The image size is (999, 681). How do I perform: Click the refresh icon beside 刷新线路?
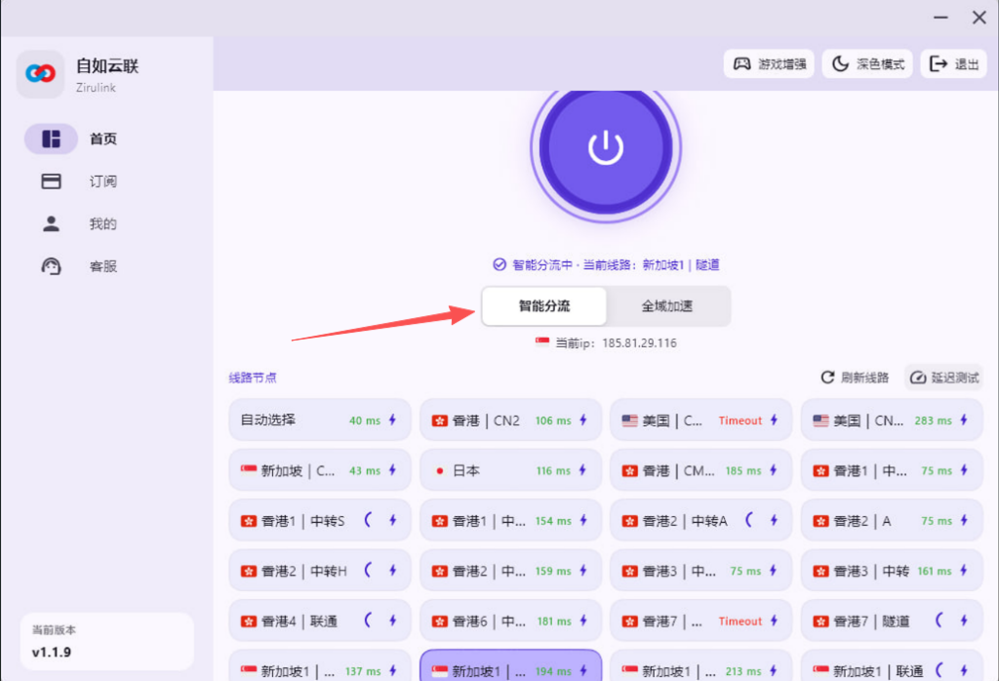(827, 378)
